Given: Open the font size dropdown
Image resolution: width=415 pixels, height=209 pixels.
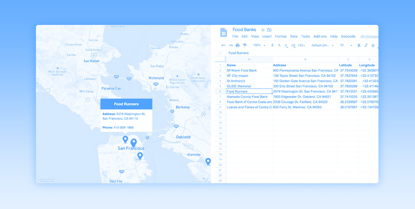Looking at the screenshot, I should tap(344, 45).
